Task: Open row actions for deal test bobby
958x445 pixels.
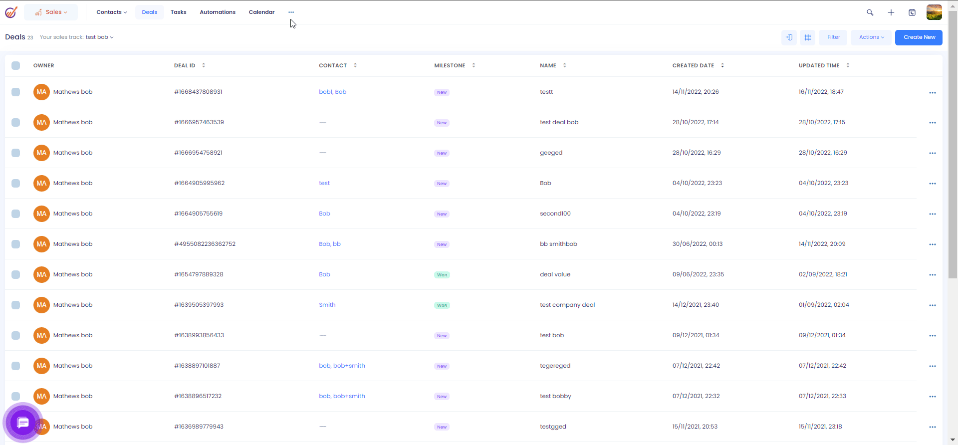Action: [x=933, y=397]
